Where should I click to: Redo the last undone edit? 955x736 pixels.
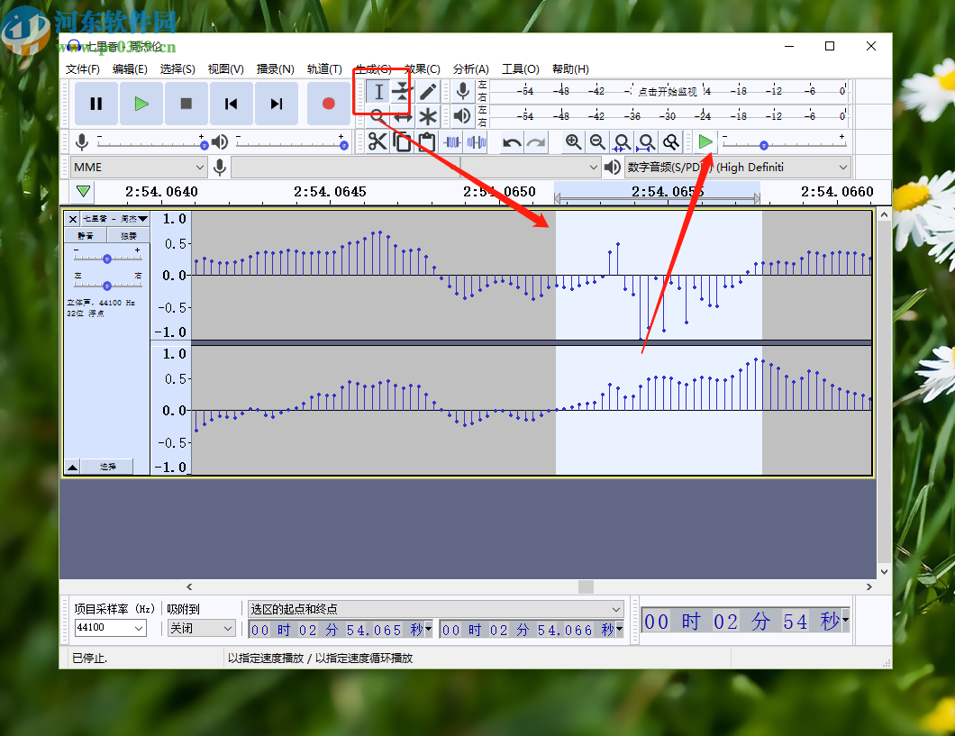coord(536,142)
